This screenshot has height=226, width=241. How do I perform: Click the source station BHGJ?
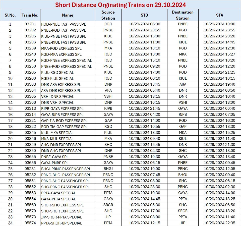click(x=108, y=169)
